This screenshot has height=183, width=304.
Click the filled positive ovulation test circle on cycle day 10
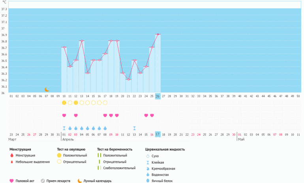[x=64, y=103]
